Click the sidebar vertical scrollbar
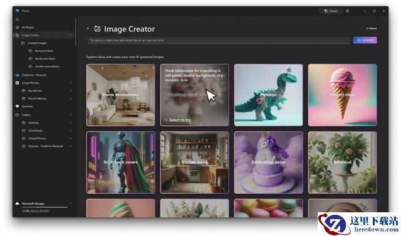The image size is (401, 236). [x=76, y=32]
